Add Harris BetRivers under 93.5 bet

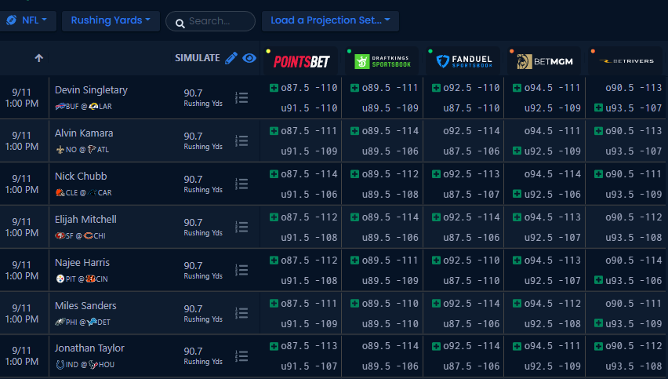click(x=598, y=280)
